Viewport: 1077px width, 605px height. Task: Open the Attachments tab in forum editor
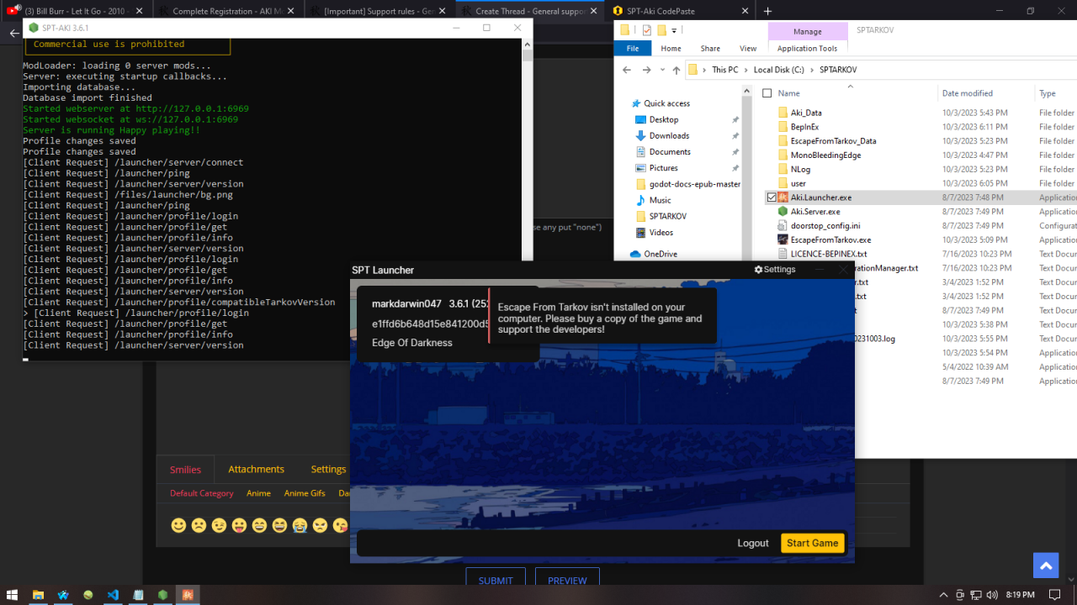point(256,469)
